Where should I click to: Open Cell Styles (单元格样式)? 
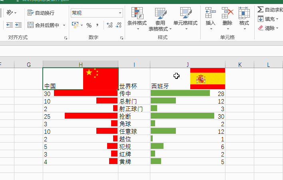(185, 18)
